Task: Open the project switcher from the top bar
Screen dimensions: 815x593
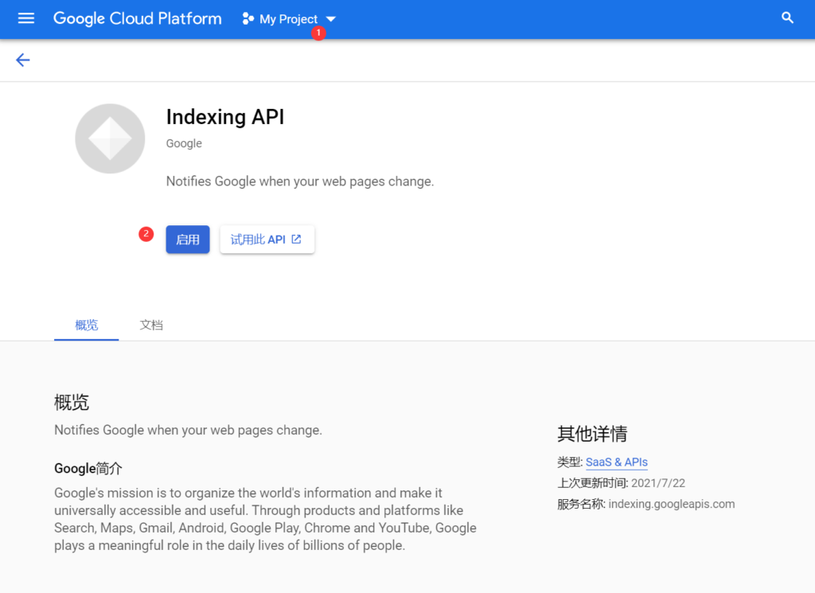Action: click(x=288, y=18)
